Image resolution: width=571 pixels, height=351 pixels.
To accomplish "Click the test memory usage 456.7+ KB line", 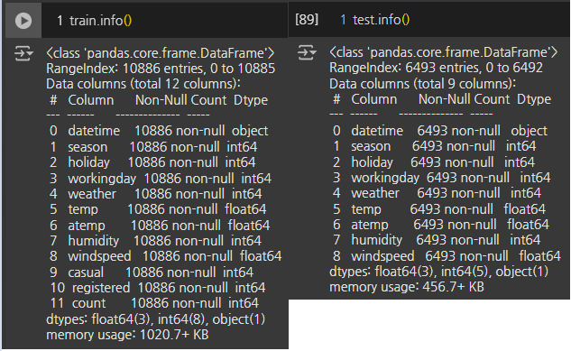I will coord(407,287).
